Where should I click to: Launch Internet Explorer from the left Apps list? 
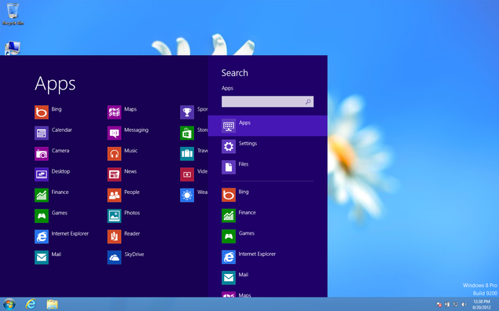[x=61, y=236]
